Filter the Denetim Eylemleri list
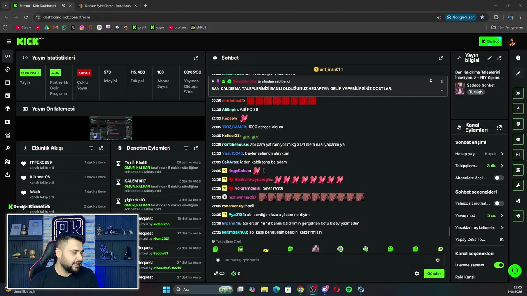 [186, 148]
